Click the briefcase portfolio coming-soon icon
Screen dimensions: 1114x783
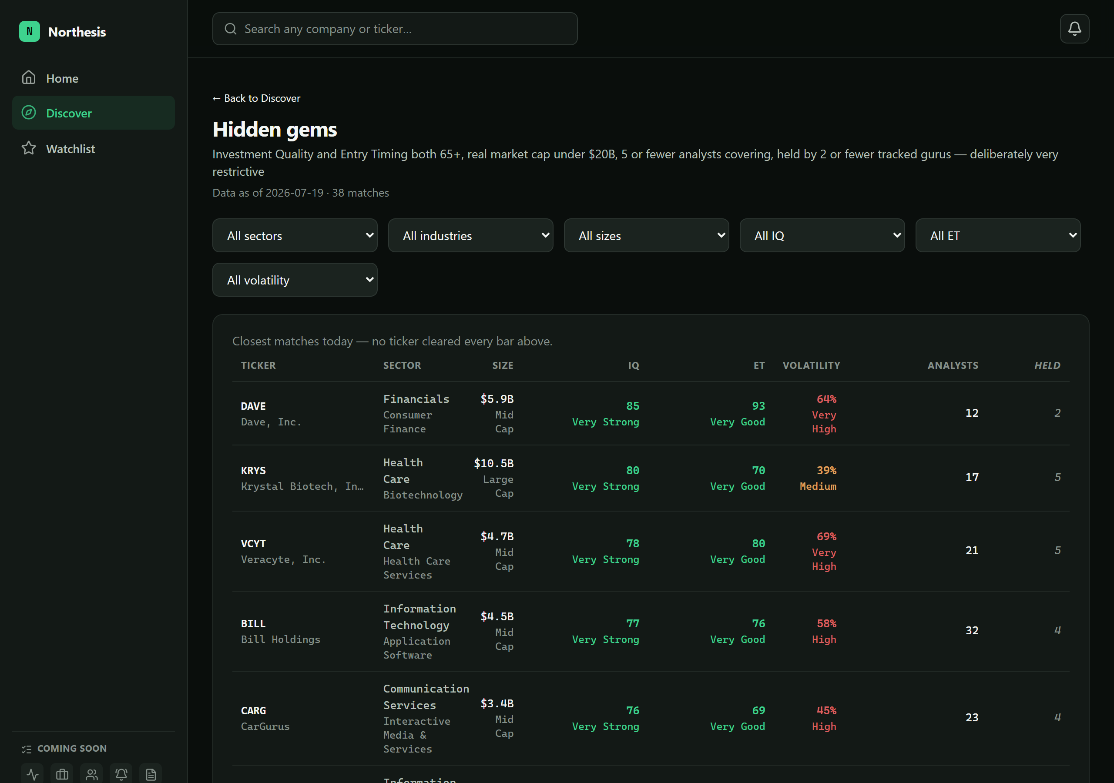[62, 774]
